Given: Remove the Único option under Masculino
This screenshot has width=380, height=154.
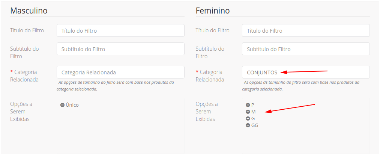Looking at the screenshot, I should 62,105.
